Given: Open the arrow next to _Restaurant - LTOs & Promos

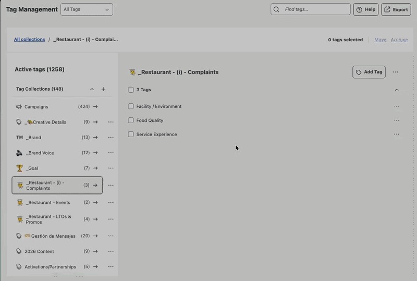Looking at the screenshot, I should tap(95, 219).
